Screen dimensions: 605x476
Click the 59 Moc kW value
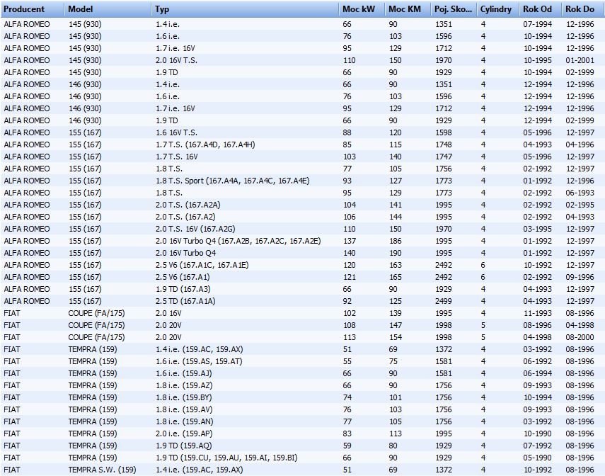pos(347,446)
